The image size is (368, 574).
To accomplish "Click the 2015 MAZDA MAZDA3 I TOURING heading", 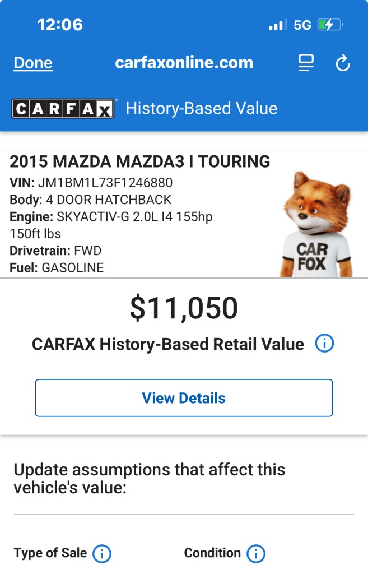I will coord(140,162).
